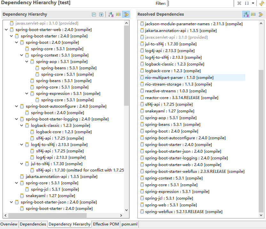Viewport: 266px width, 229px height.
Task: Expand all nodes in the Dependency Hierarchy
Action: pos(101,14)
